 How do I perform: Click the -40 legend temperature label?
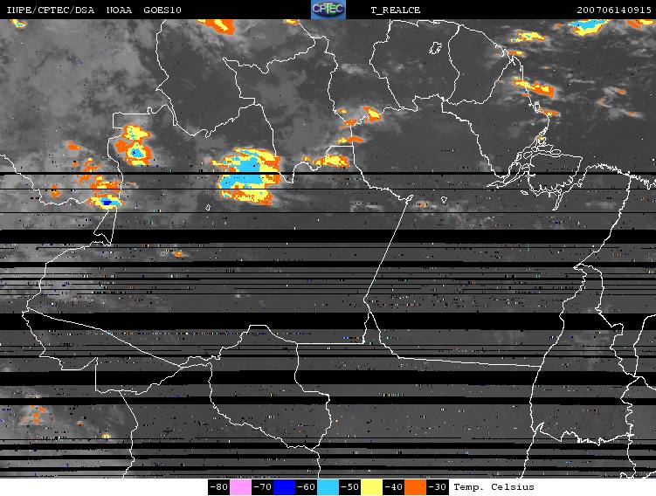pos(393,486)
